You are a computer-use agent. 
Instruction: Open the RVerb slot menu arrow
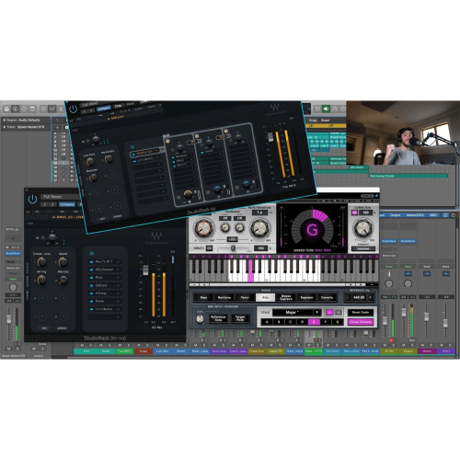click(x=118, y=302)
